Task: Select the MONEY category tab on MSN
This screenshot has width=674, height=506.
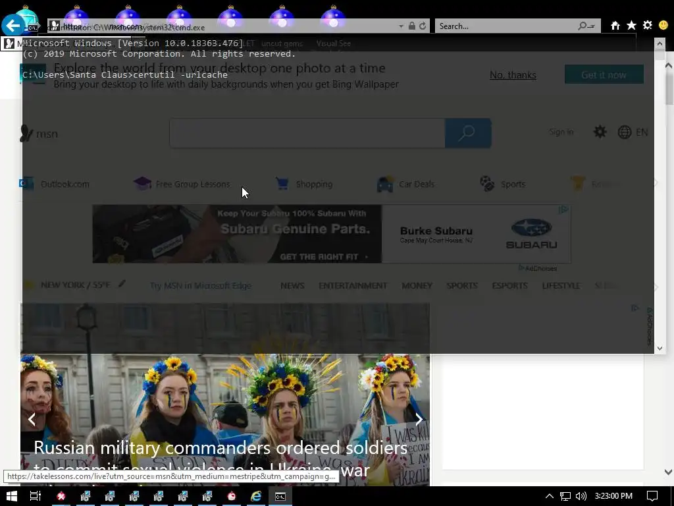Action: click(417, 286)
